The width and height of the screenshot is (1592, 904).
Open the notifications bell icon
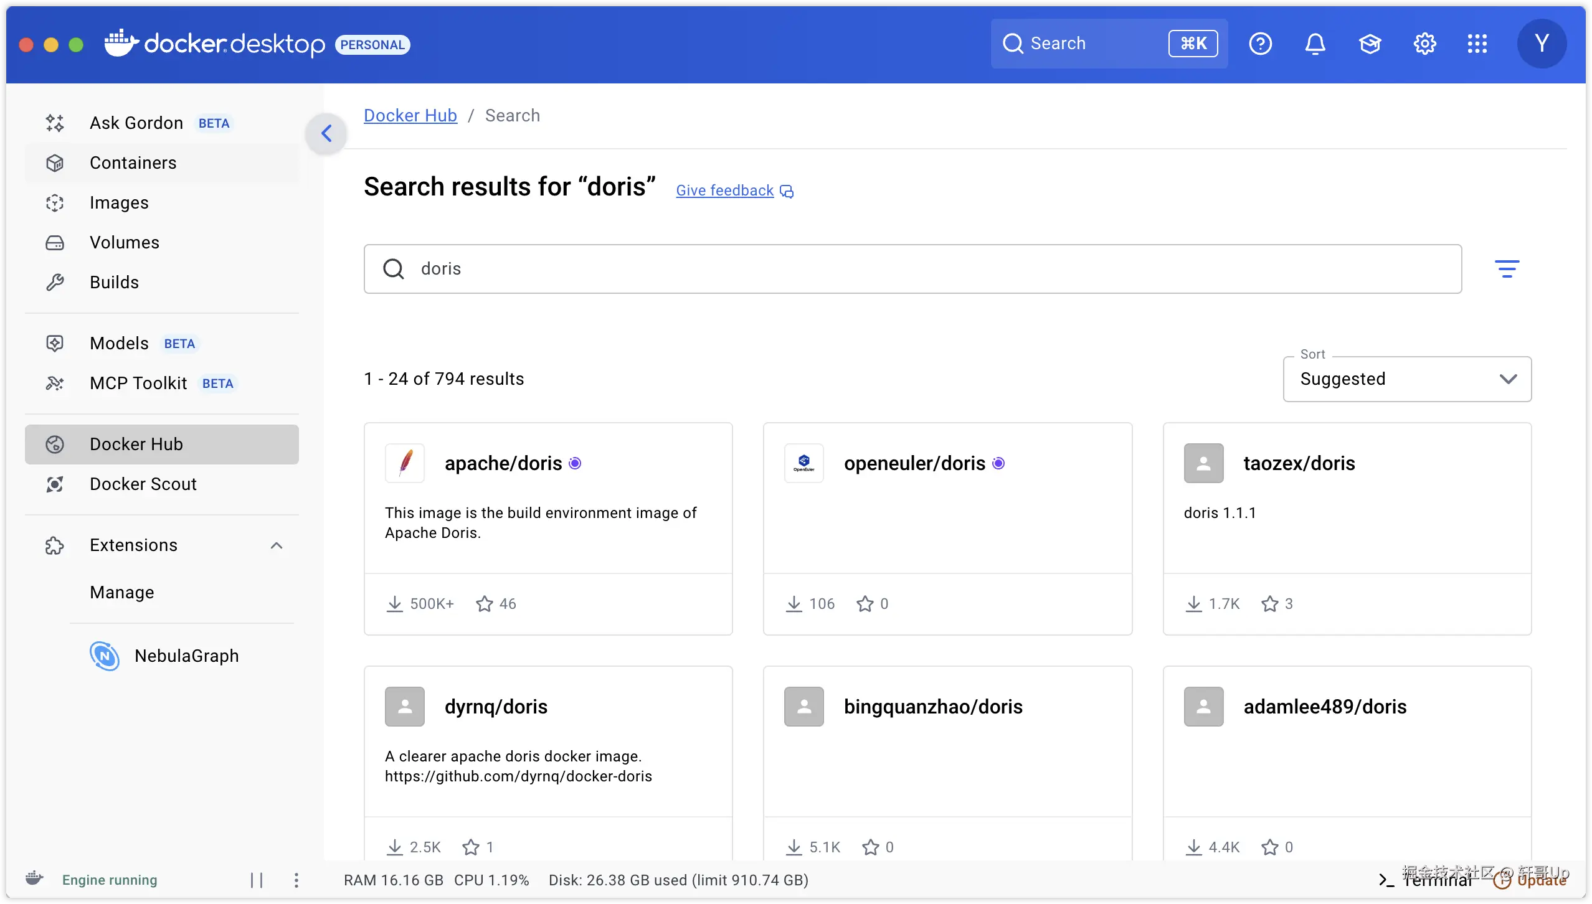click(x=1315, y=44)
